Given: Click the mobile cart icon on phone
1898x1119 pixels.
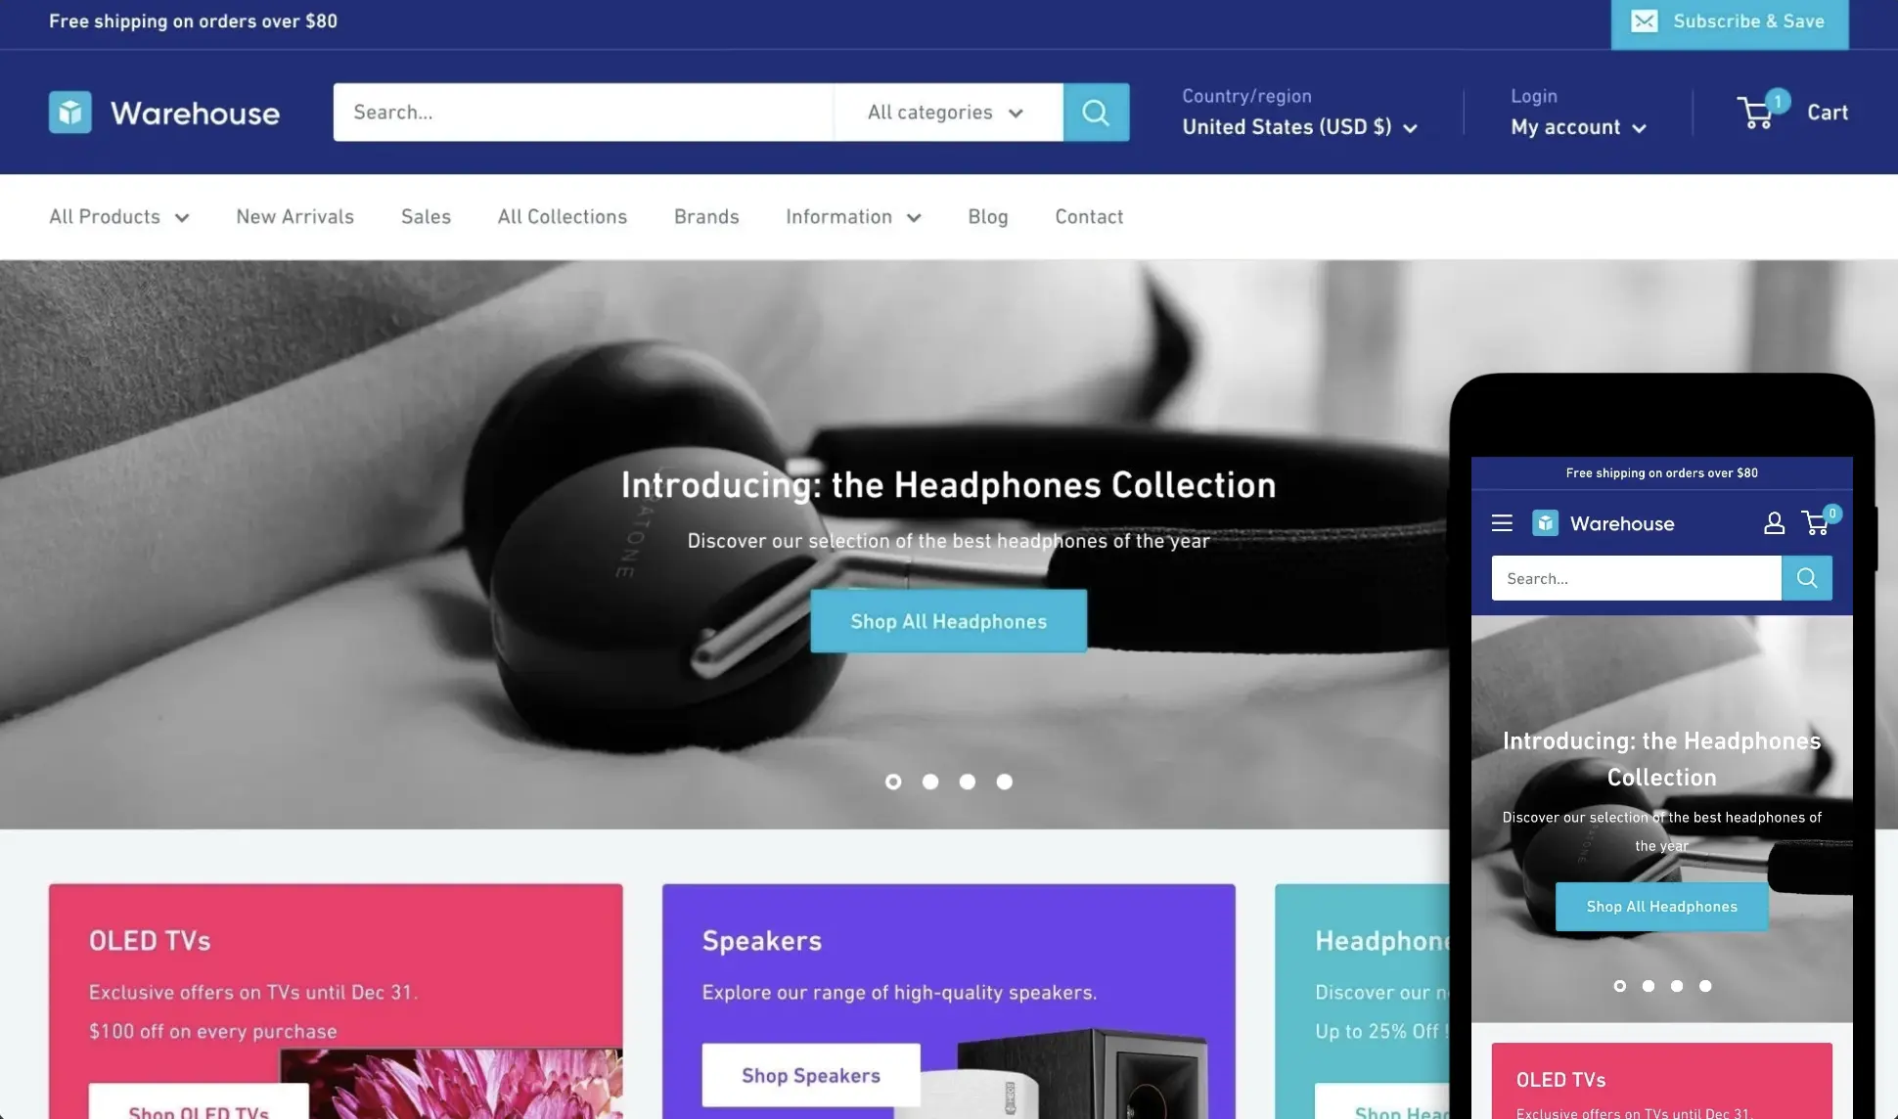Looking at the screenshot, I should (1814, 522).
